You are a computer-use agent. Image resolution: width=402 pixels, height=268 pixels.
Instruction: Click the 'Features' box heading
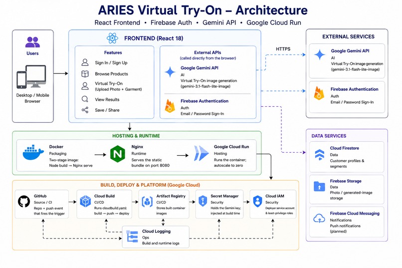pos(113,52)
